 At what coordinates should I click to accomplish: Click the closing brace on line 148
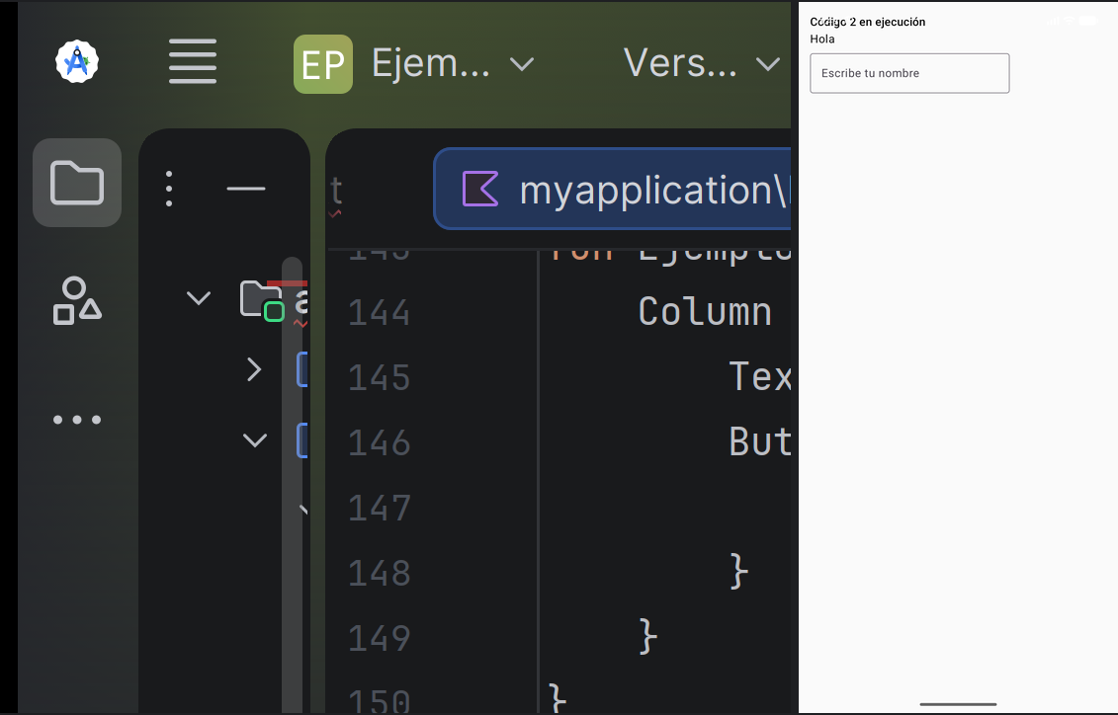(x=739, y=571)
